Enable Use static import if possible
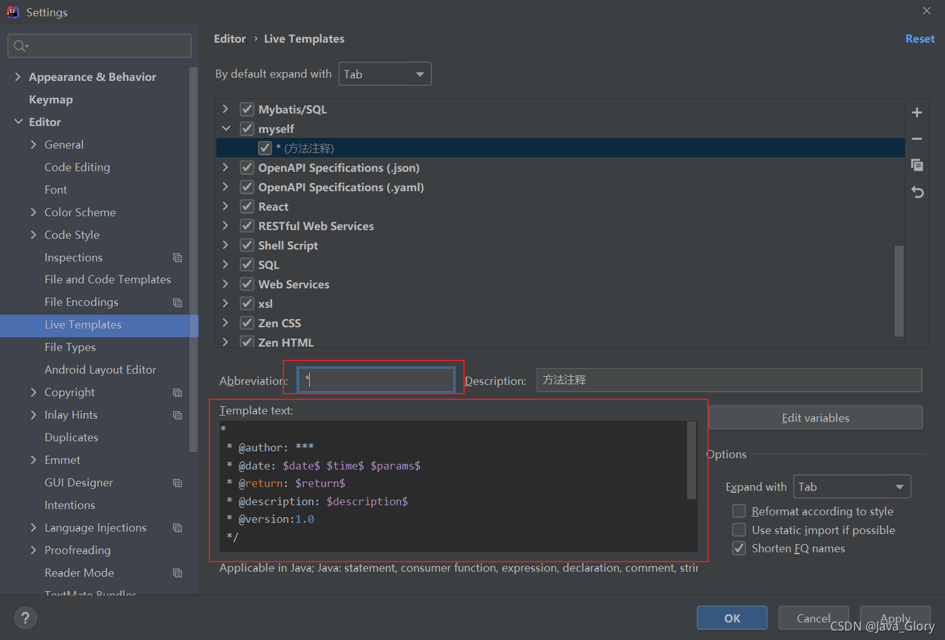 (739, 530)
